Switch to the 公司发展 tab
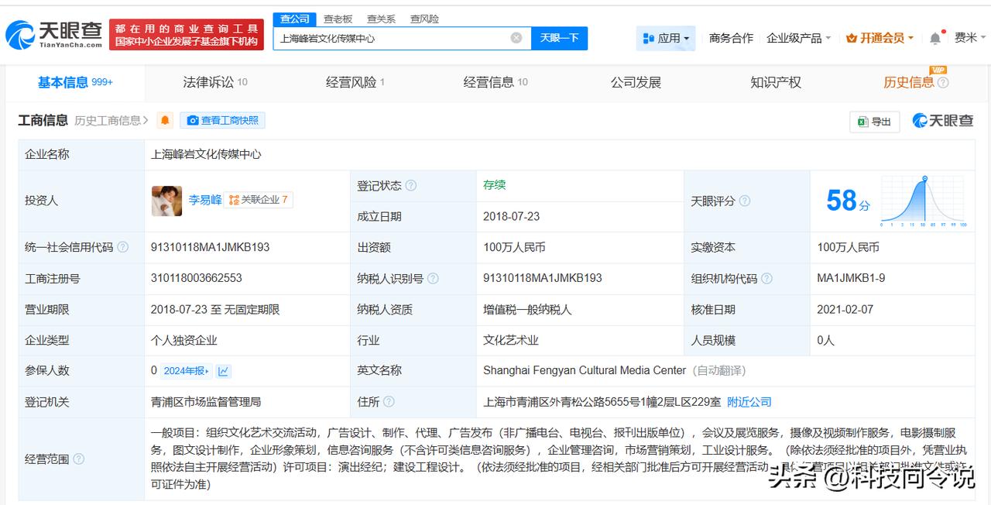The image size is (991, 505). point(636,82)
